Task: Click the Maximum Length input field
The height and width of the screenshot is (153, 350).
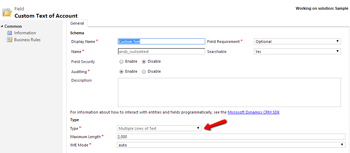Action: [x=231, y=137]
